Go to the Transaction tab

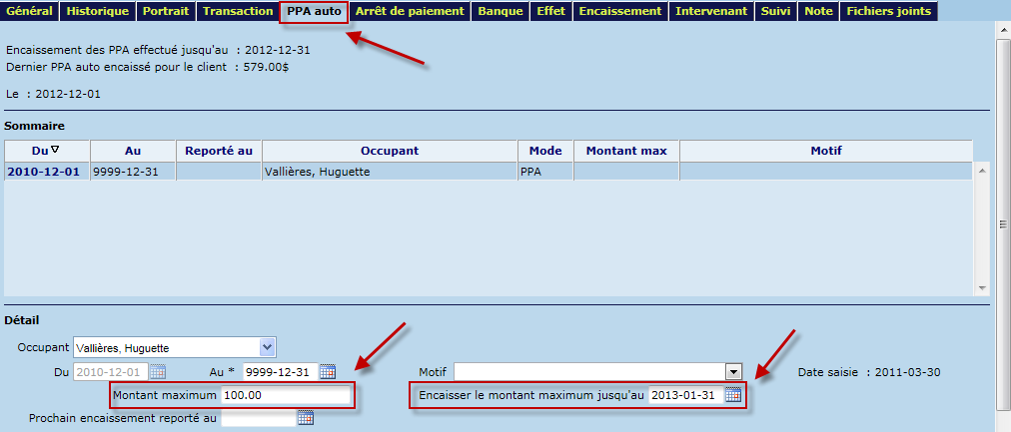pos(238,11)
